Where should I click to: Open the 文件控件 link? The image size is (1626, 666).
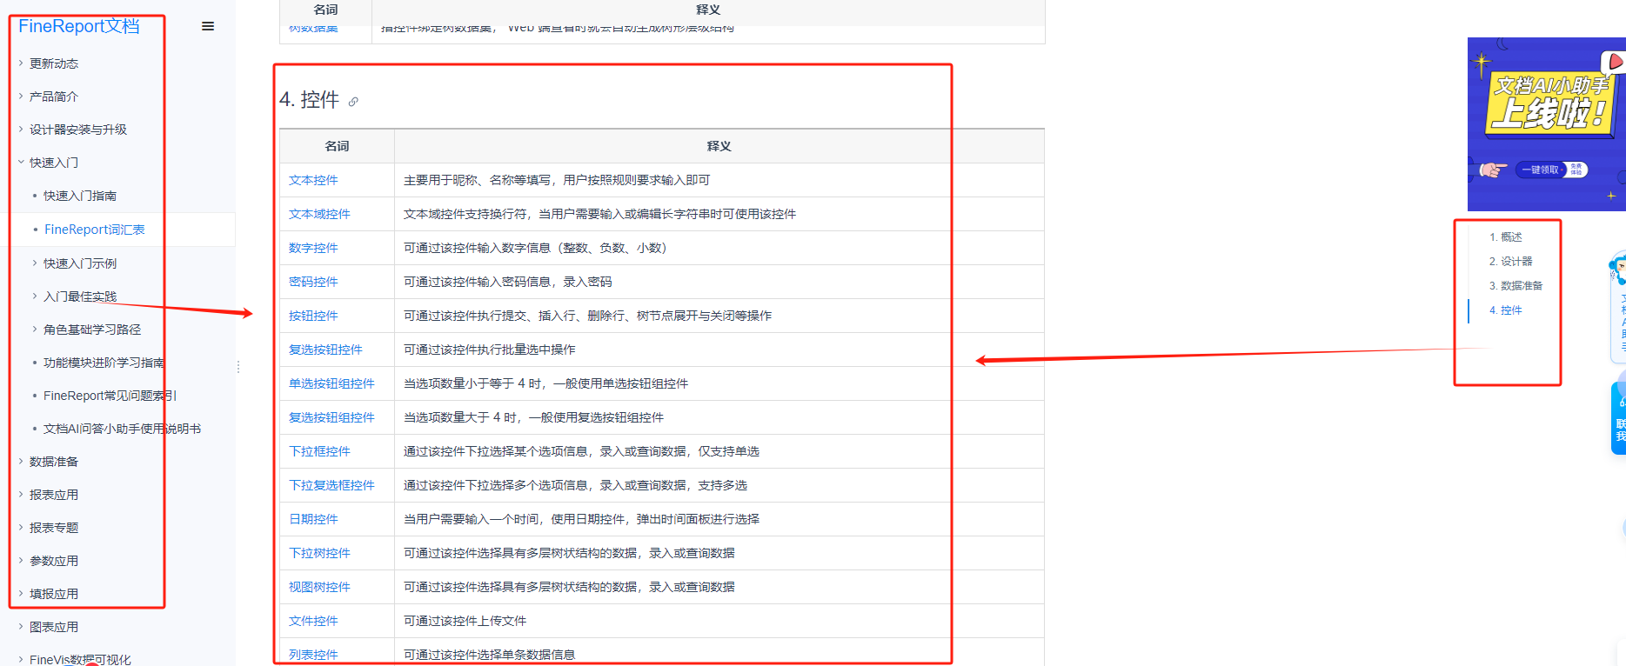[x=313, y=621]
